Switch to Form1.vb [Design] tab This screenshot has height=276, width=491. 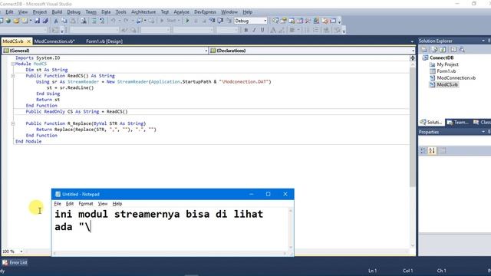(104, 41)
